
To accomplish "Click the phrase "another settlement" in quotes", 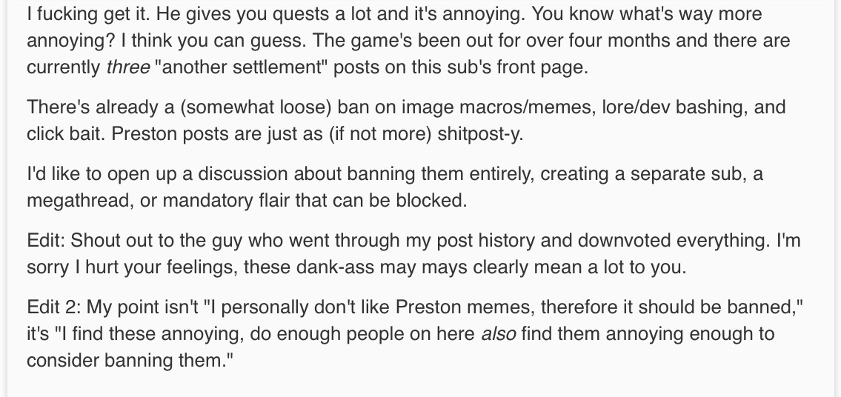I will pyautogui.click(x=241, y=67).
